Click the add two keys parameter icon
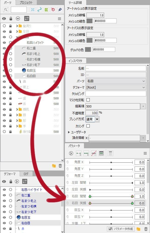The image size is (150, 233). [79, 153]
